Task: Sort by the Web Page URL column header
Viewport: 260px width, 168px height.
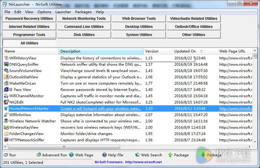Action: pyautogui.click(x=235, y=51)
